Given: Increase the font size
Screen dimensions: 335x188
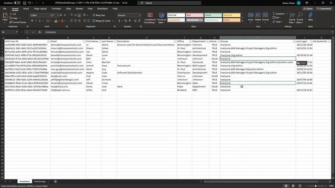Looking at the screenshot, I should click(x=61, y=15).
